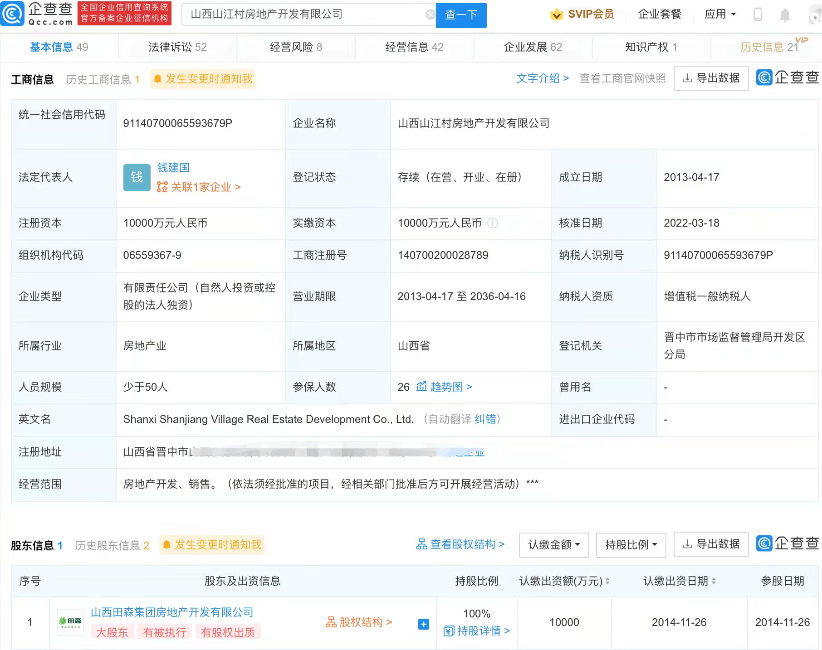Click the 股东信息 section heading
The image size is (822, 650).
point(32,546)
